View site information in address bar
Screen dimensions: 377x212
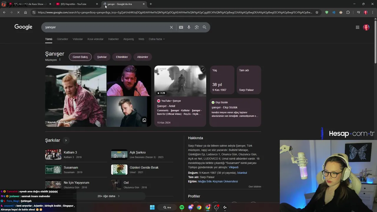pyautogui.click(x=34, y=12)
